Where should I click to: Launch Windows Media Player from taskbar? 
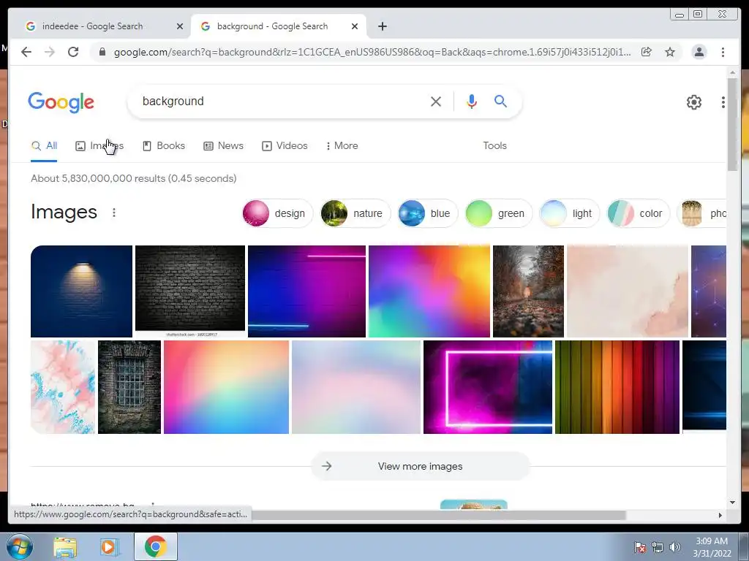pyautogui.click(x=110, y=547)
